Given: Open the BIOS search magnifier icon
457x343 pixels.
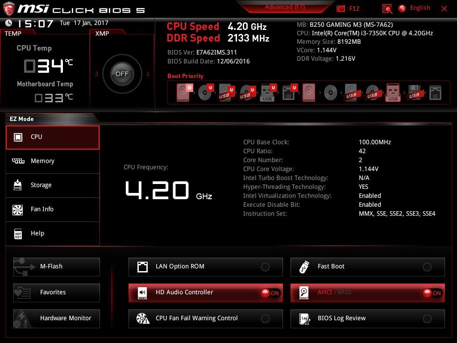Looking at the screenshot, I should pos(387,9).
